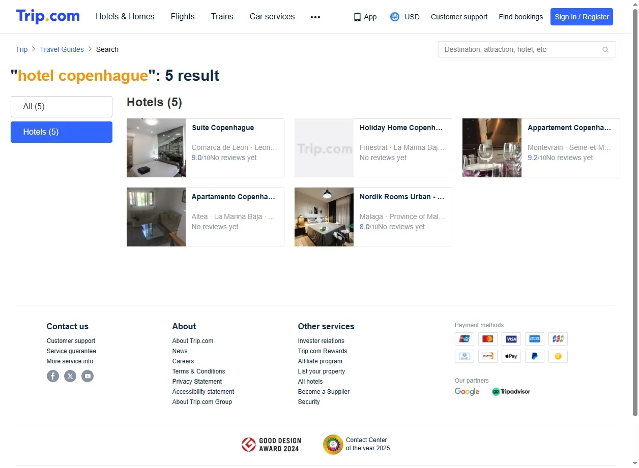Open Hotels & Homes menu

click(x=125, y=16)
